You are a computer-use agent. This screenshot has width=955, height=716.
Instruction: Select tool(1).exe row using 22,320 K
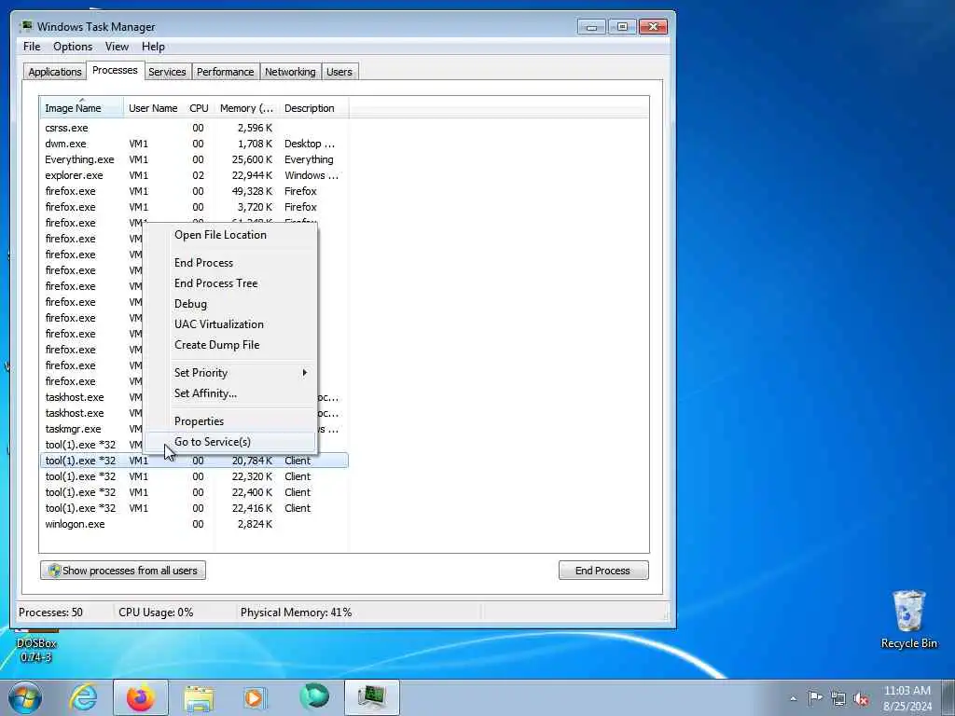pos(194,476)
